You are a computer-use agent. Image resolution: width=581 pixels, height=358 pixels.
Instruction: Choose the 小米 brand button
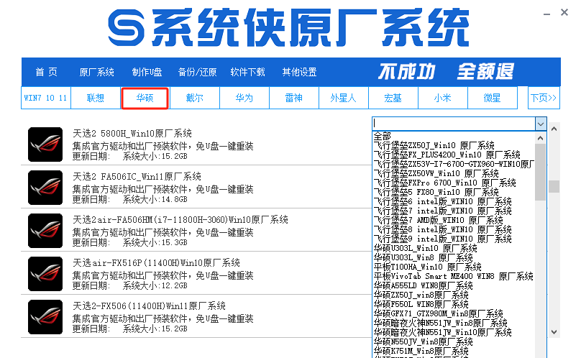(x=443, y=98)
